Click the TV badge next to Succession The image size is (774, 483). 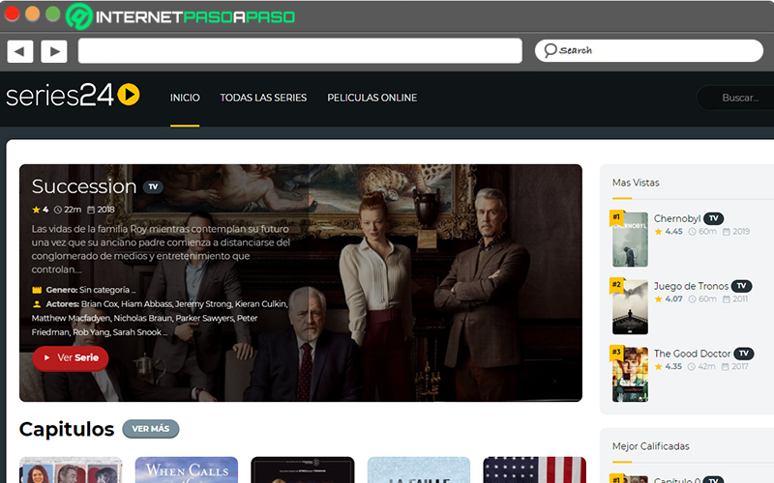153,186
